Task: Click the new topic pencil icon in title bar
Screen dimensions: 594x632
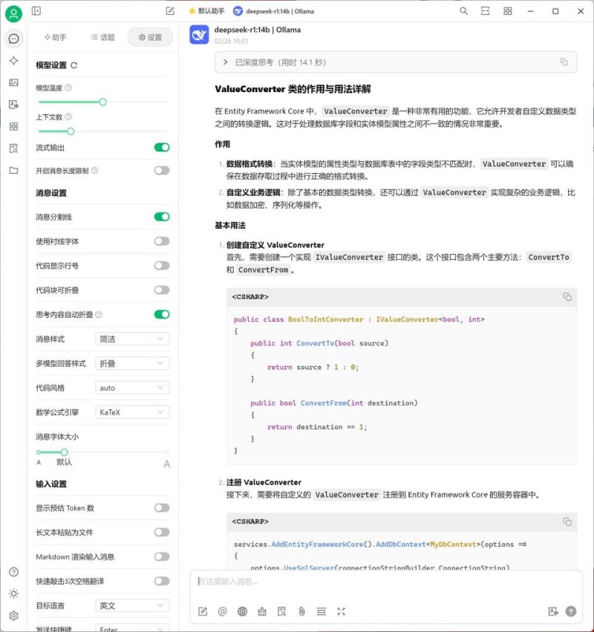Action: click(170, 11)
